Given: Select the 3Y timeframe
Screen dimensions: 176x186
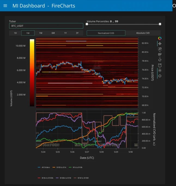Looking at the screenshot, I should point(77,33).
